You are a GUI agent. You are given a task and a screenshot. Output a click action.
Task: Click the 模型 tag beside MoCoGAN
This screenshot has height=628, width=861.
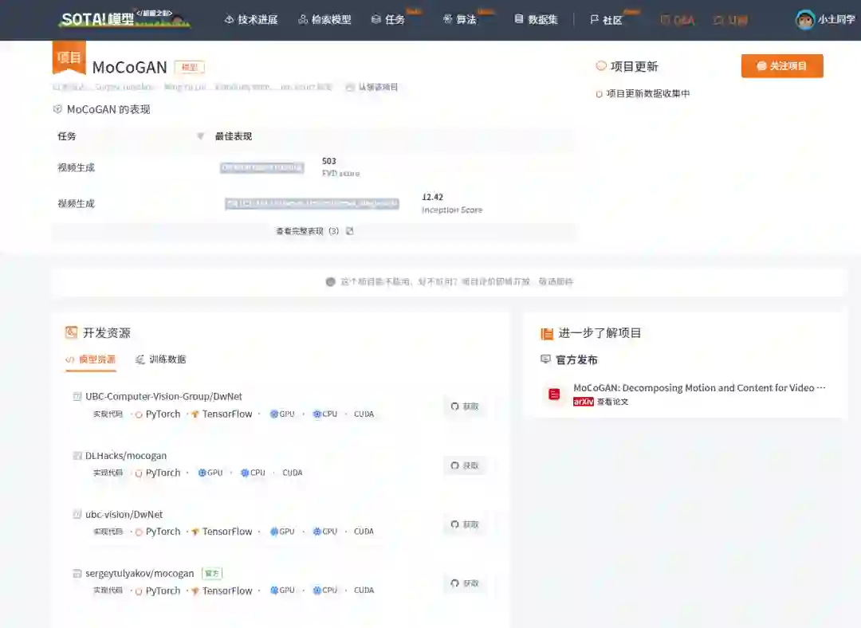point(190,67)
